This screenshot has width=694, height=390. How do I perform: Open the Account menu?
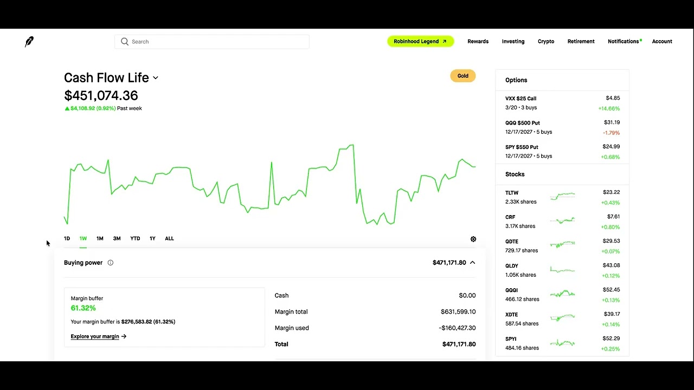(x=662, y=42)
